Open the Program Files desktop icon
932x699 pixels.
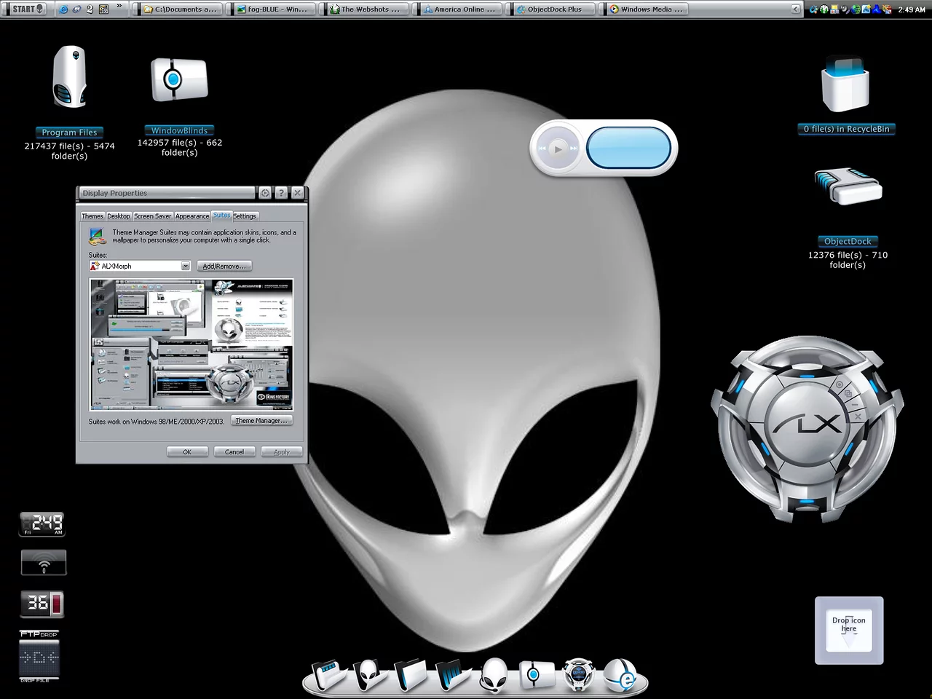pos(69,79)
